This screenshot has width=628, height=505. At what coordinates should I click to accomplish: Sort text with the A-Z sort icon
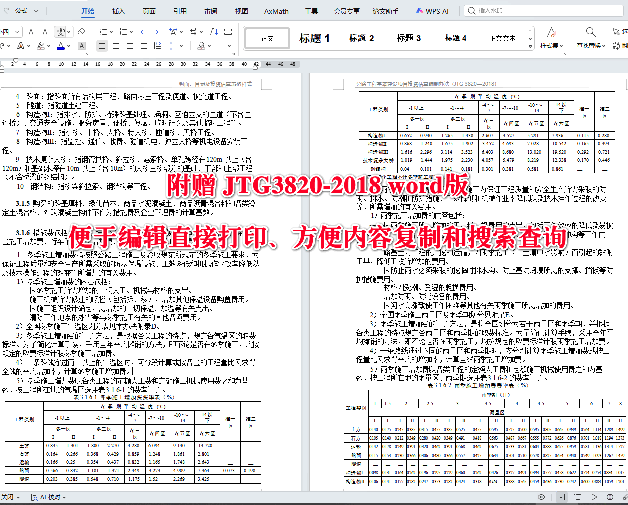(214, 32)
